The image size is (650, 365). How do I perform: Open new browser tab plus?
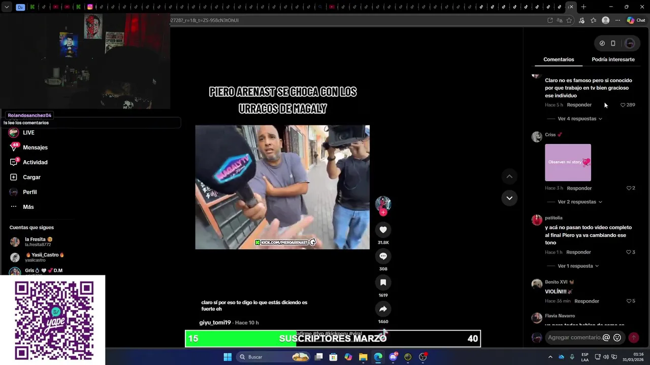click(583, 7)
